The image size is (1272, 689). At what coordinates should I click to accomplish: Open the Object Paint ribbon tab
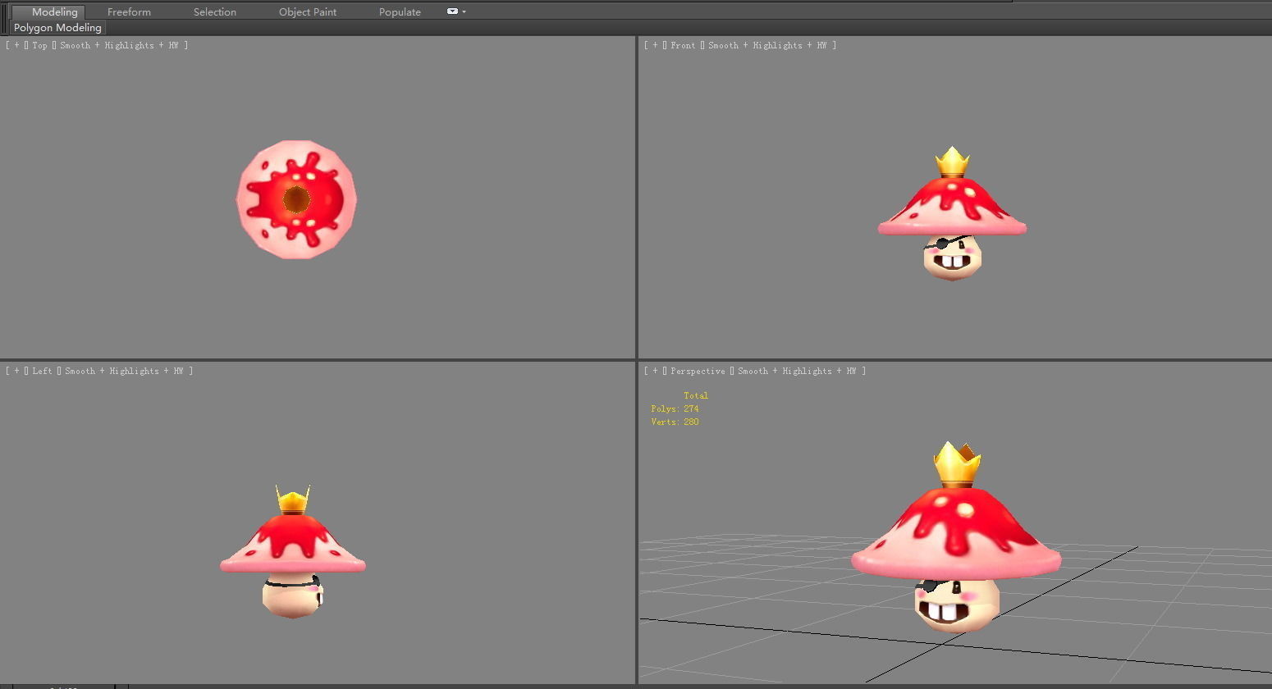click(308, 11)
